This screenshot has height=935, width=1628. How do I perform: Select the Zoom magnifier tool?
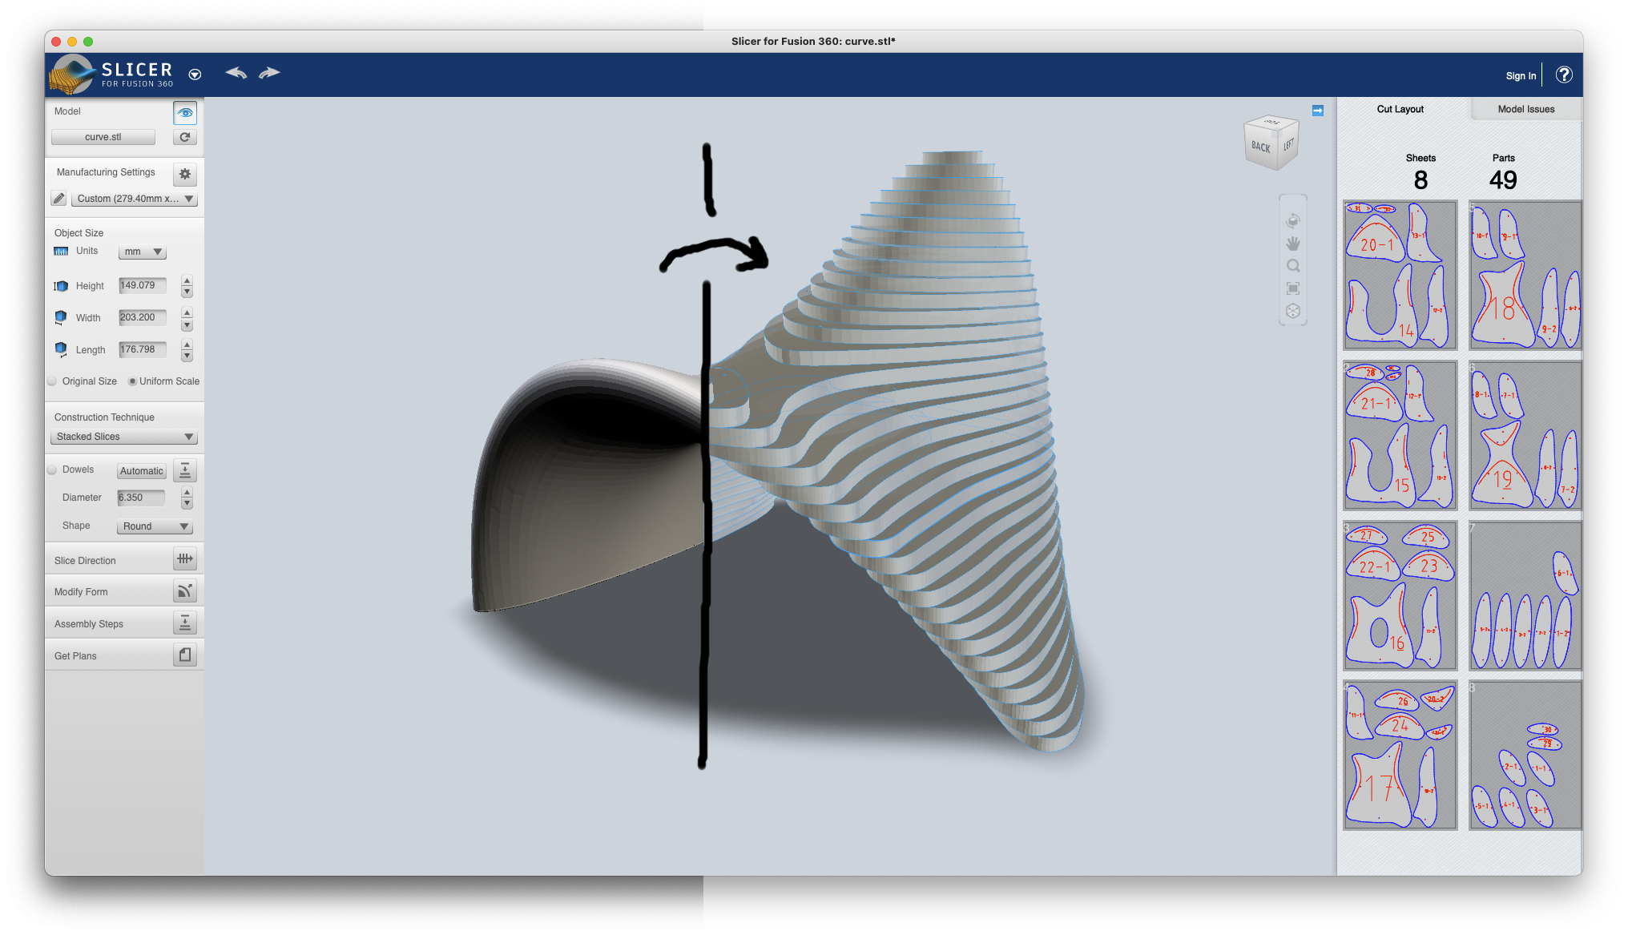pos(1292,266)
